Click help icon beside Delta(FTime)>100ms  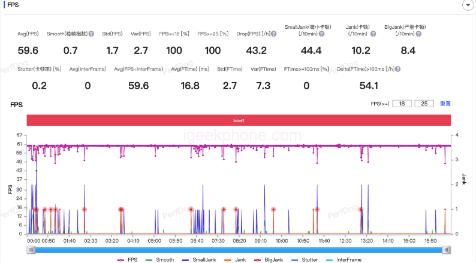click(x=397, y=69)
